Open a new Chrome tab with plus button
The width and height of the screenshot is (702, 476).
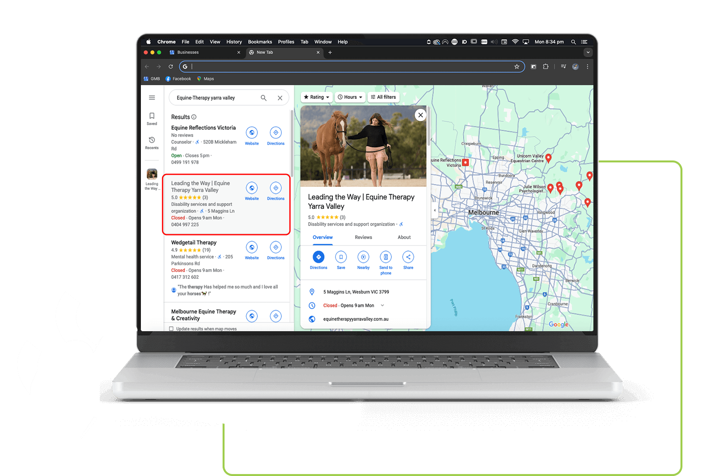[x=330, y=52]
